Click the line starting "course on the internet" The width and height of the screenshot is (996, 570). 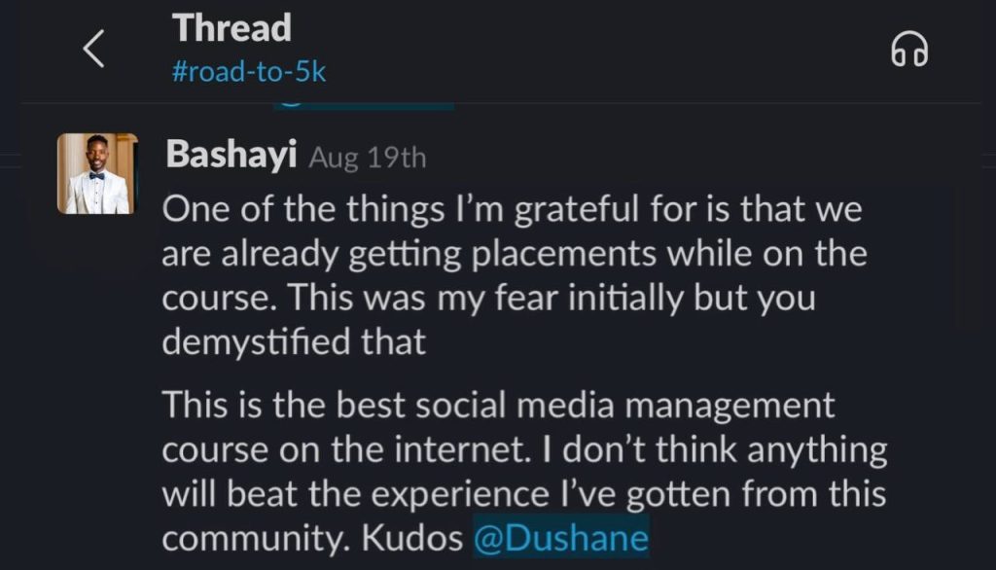point(524,449)
